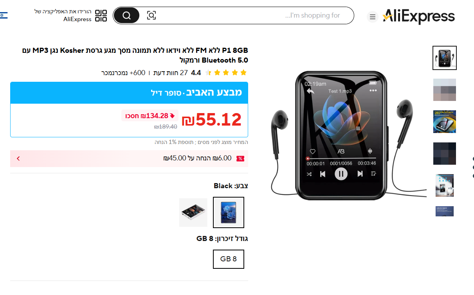Click the star rating icons
The width and height of the screenshot is (474, 295).
[x=226, y=72]
